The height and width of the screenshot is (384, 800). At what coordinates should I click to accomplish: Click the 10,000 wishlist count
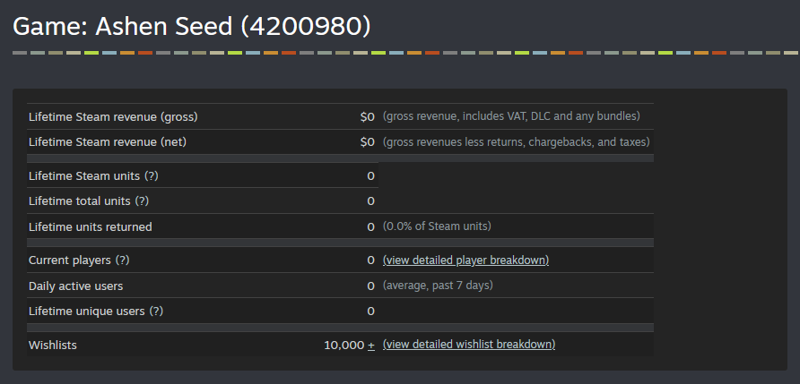343,345
